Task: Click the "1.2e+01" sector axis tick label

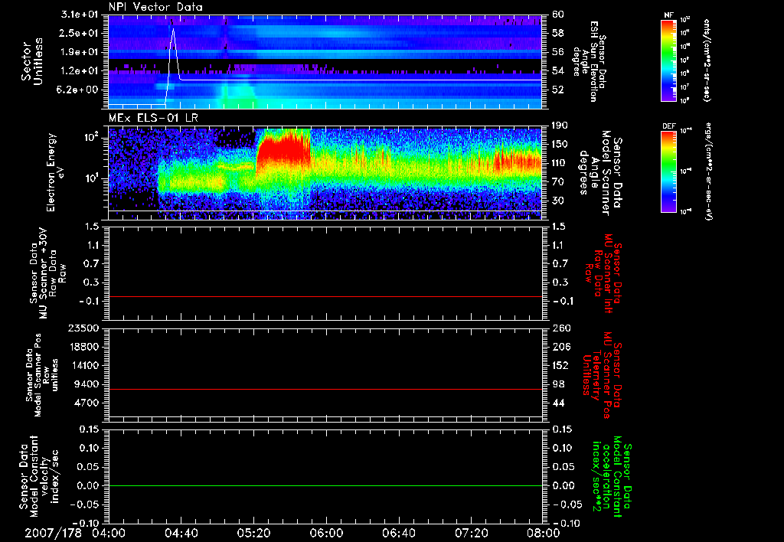Action: (80, 70)
